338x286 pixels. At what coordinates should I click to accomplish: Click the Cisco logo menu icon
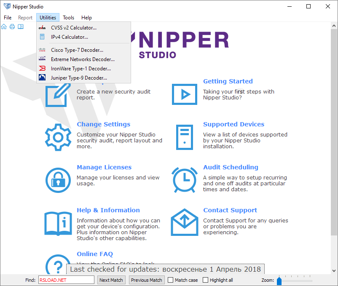point(42,50)
